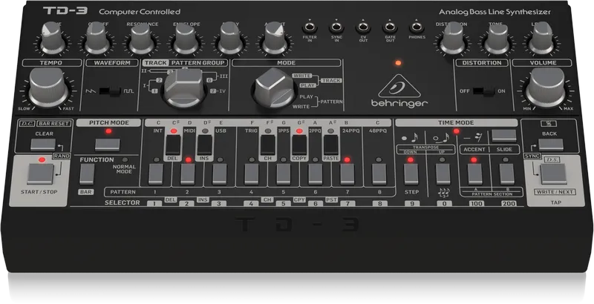594x304 pixels.
Task: Click the CV Out jack
Action: tap(363, 27)
